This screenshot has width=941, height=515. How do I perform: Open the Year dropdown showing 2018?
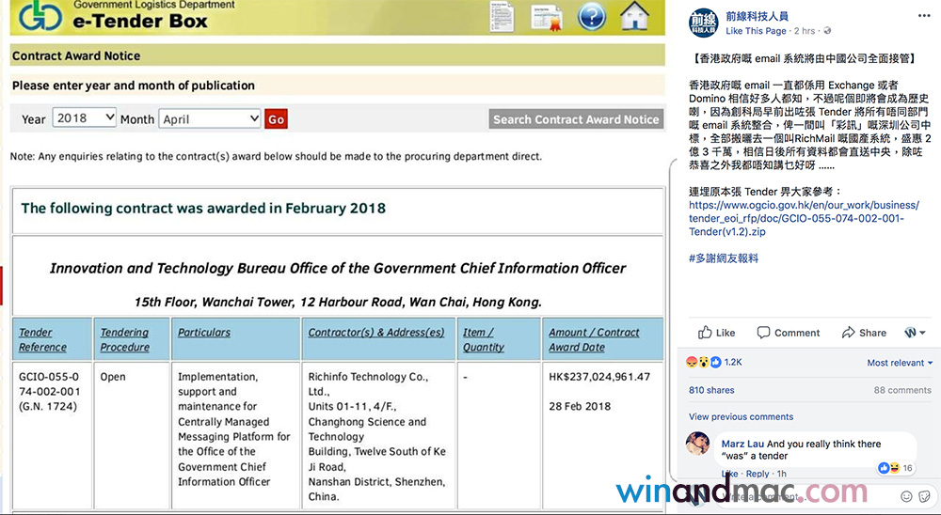click(x=84, y=118)
